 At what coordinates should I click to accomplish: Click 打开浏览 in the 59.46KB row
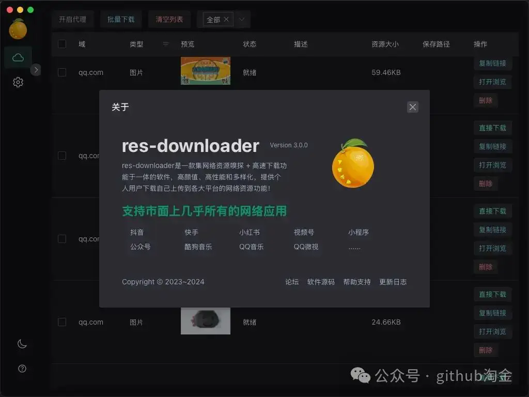pyautogui.click(x=492, y=82)
